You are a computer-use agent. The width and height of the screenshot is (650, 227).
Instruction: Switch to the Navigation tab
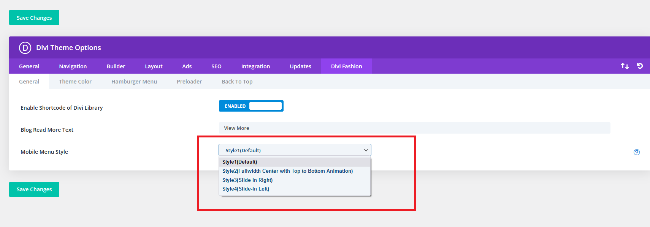pos(73,66)
